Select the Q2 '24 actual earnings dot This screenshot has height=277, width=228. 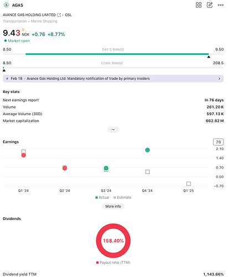65,168
